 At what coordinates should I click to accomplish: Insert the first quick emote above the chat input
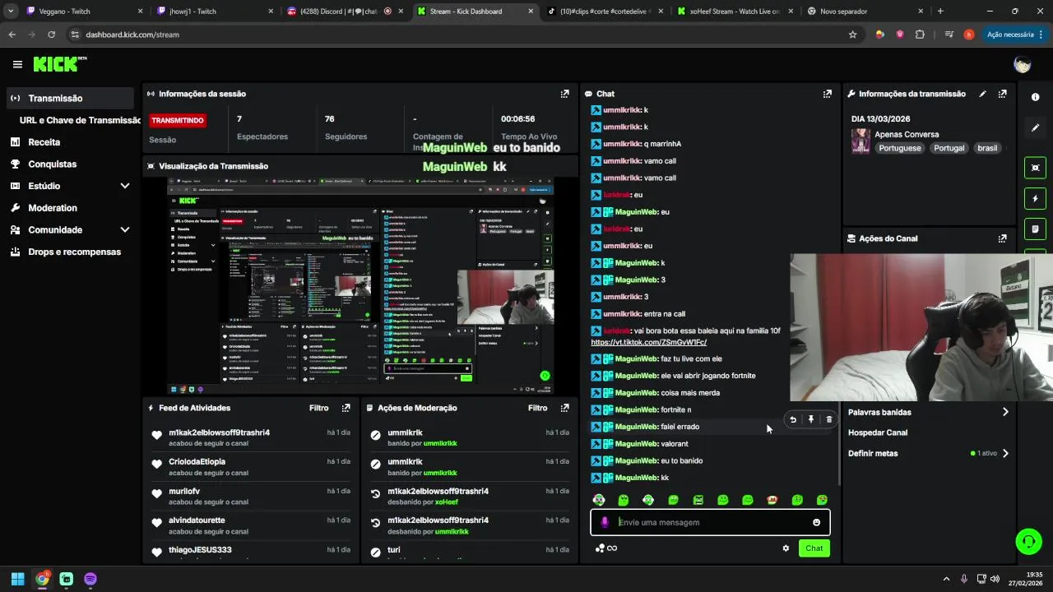click(x=599, y=500)
